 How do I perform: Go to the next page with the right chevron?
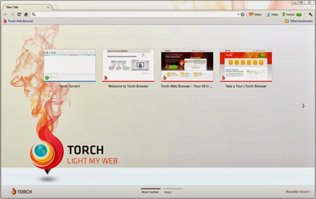[303, 106]
